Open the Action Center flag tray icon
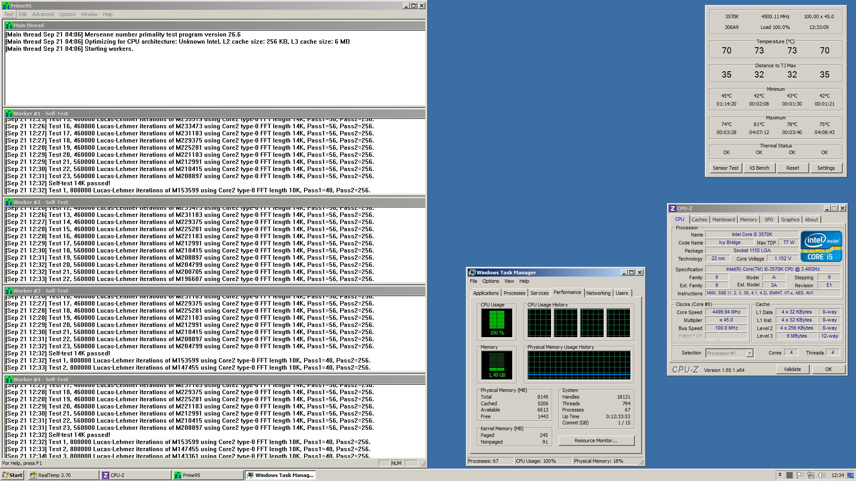Screen dimensions: 856x481 pos(800,475)
